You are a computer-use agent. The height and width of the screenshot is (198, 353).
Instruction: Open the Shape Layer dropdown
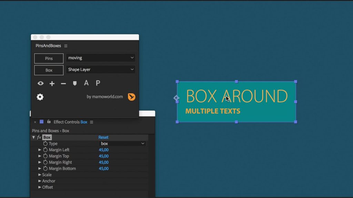[101, 69]
